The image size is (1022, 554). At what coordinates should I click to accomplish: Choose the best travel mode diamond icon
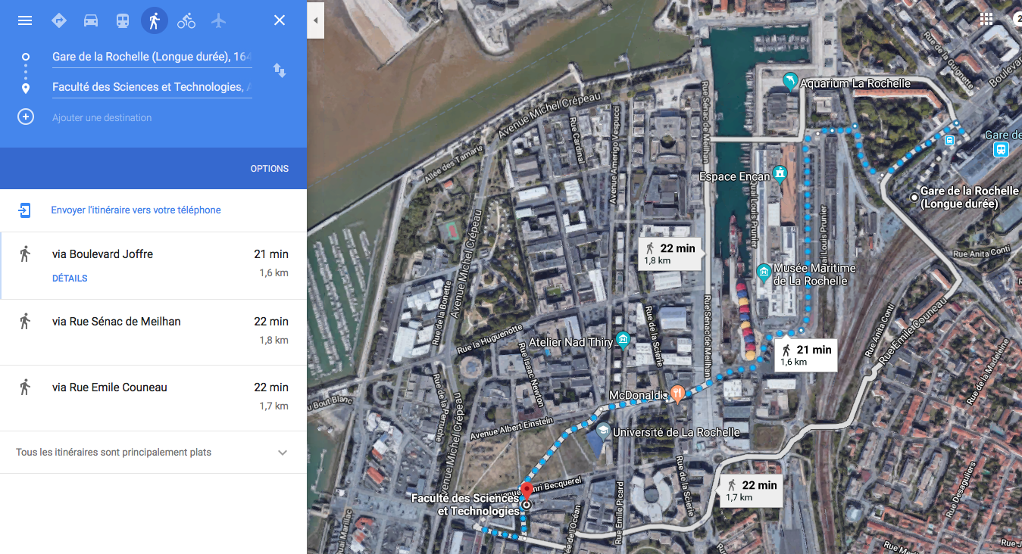(x=59, y=20)
